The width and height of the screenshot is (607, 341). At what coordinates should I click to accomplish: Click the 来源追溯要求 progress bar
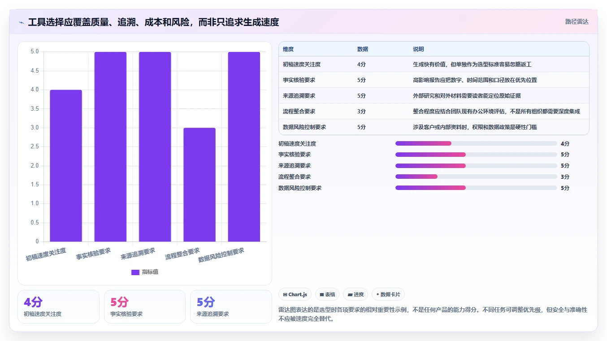click(476, 166)
